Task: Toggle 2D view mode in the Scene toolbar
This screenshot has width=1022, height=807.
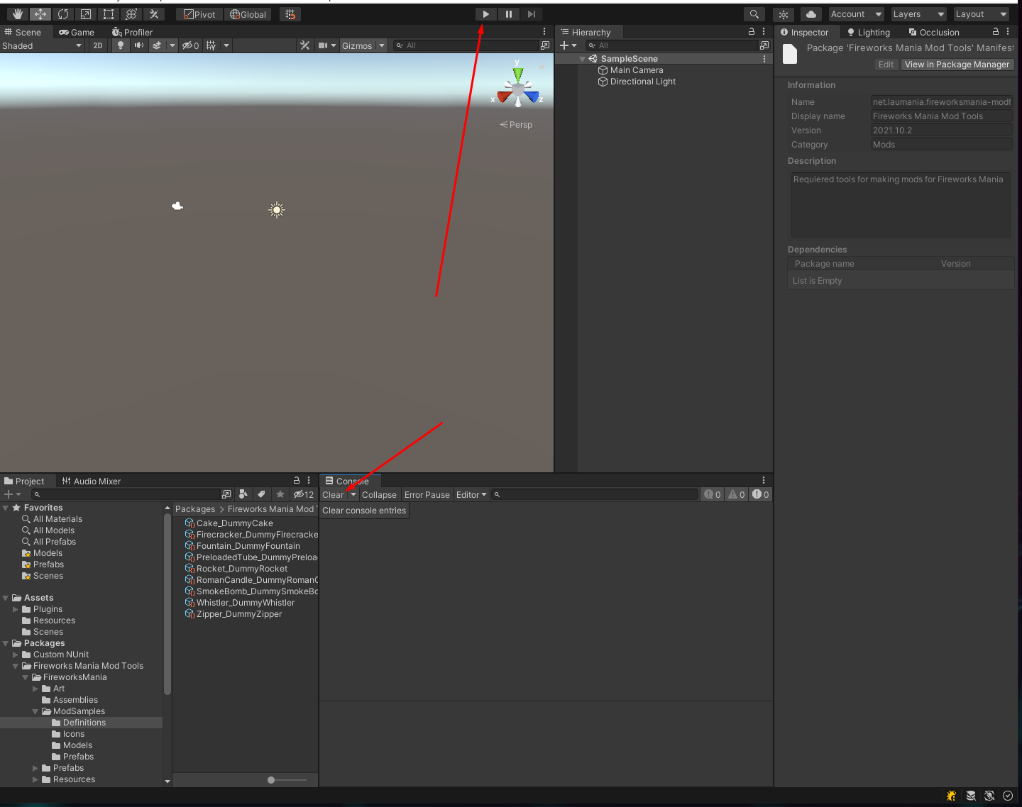Action: pyautogui.click(x=97, y=45)
